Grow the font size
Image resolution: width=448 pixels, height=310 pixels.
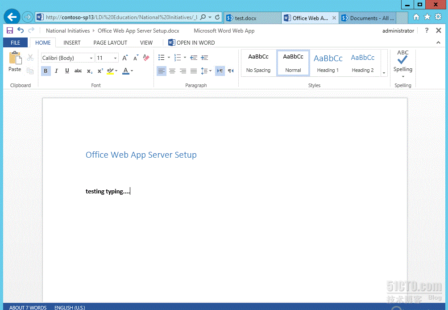click(x=125, y=58)
